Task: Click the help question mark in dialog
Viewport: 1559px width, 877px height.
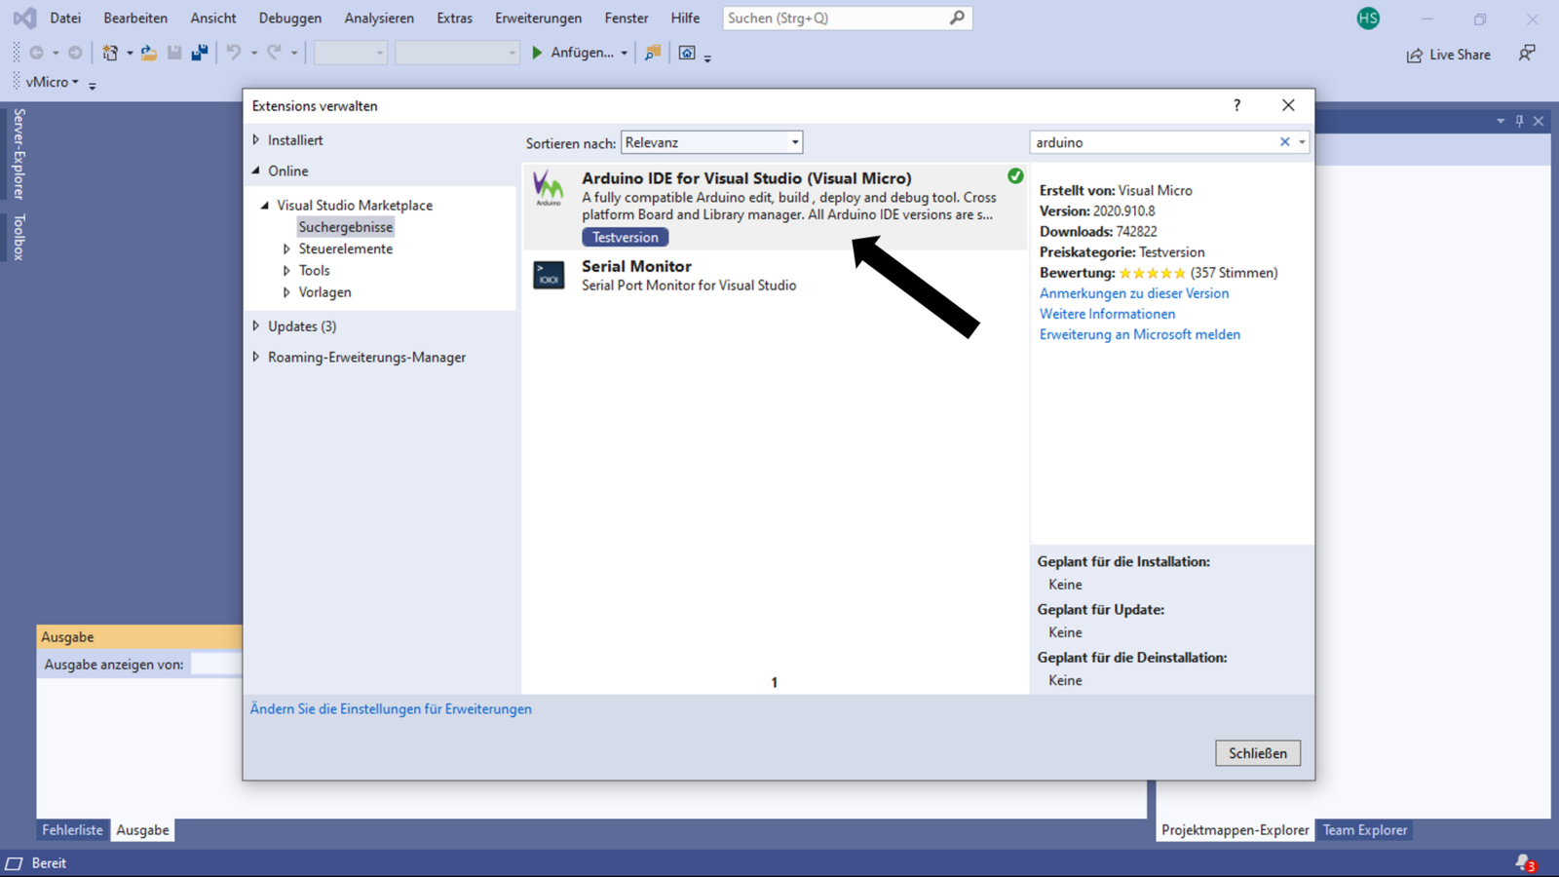Action: tap(1236, 105)
